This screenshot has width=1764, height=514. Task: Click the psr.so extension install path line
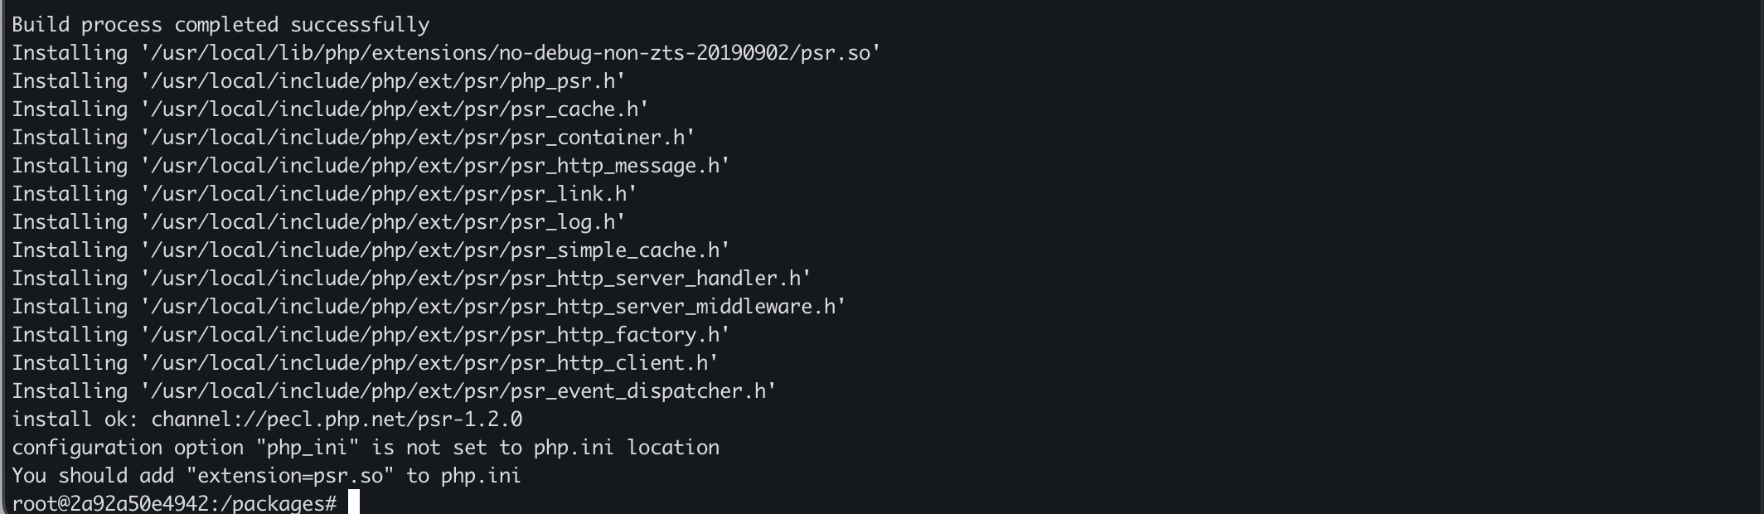446,53
